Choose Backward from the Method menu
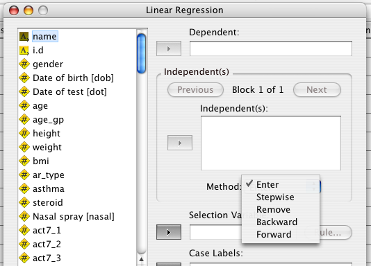The width and height of the screenshot is (371, 266). point(277,222)
